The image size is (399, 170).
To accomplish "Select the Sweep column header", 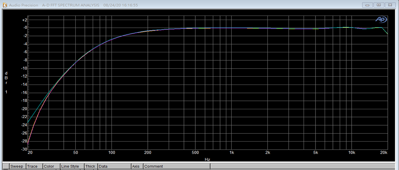I will pyautogui.click(x=17, y=167).
